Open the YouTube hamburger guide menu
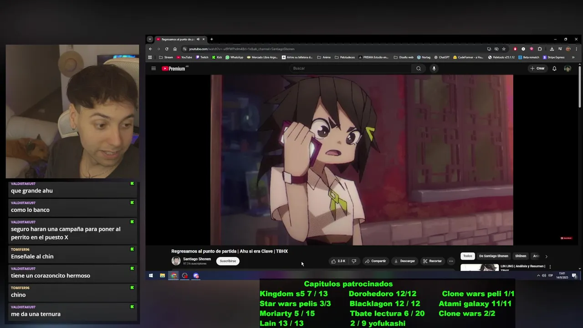This screenshot has height=328, width=583. (153, 68)
